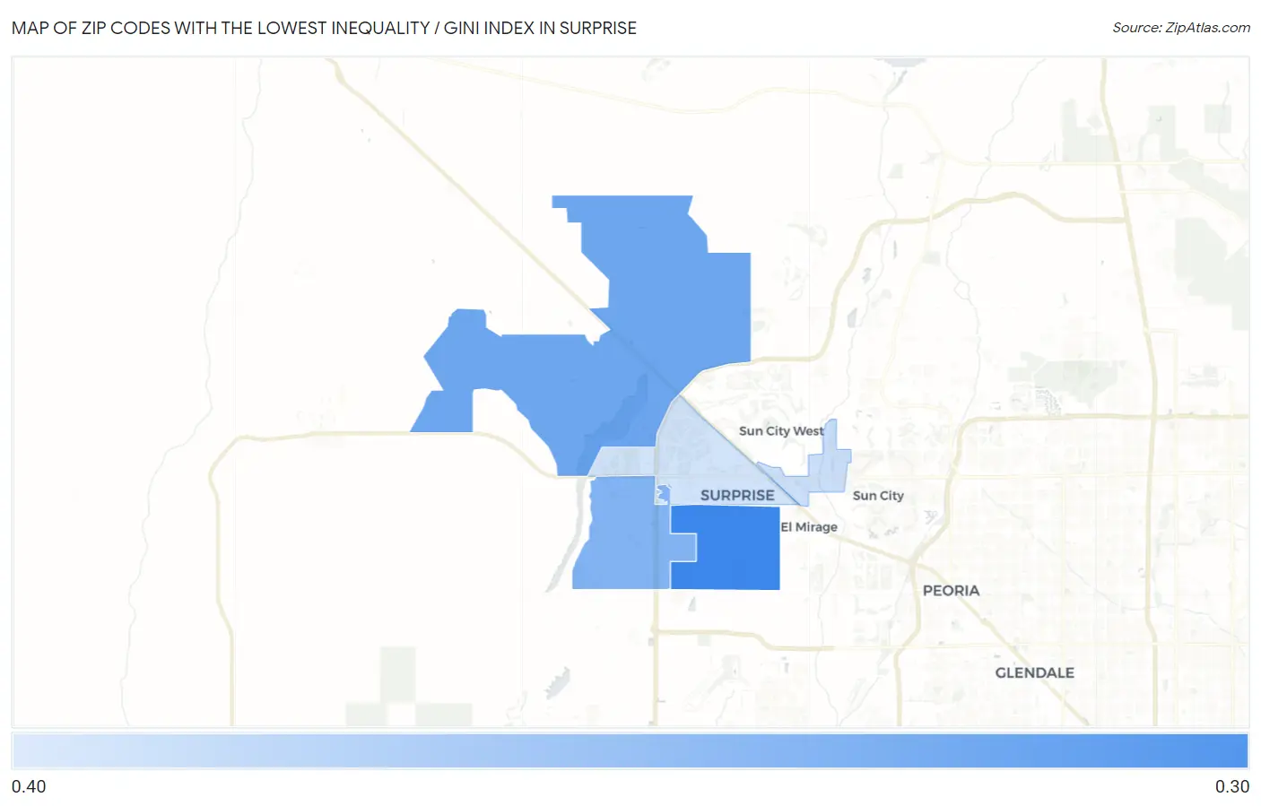Click the 0.30 legend maximum value
This screenshot has width=1261, height=806.
coord(1231,786)
